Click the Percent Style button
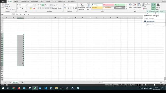 [x=68, y=8]
